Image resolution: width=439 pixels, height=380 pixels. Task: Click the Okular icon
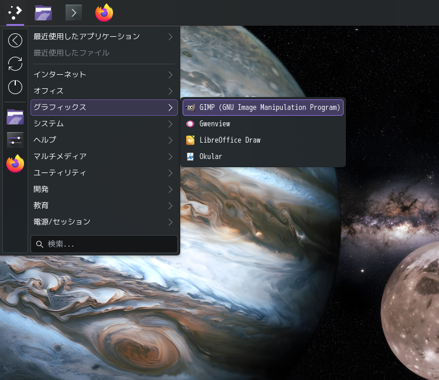pyautogui.click(x=190, y=157)
